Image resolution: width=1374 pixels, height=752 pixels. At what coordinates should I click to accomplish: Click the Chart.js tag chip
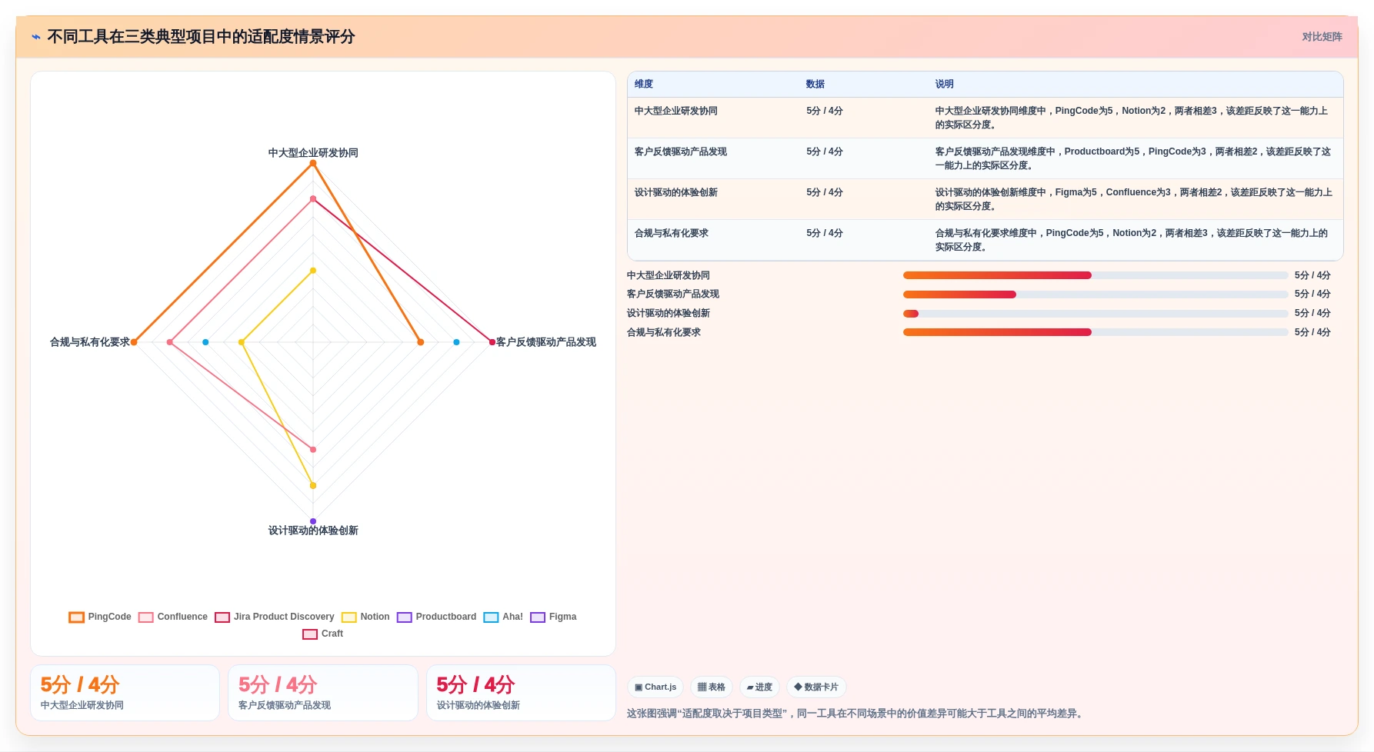click(x=655, y=687)
